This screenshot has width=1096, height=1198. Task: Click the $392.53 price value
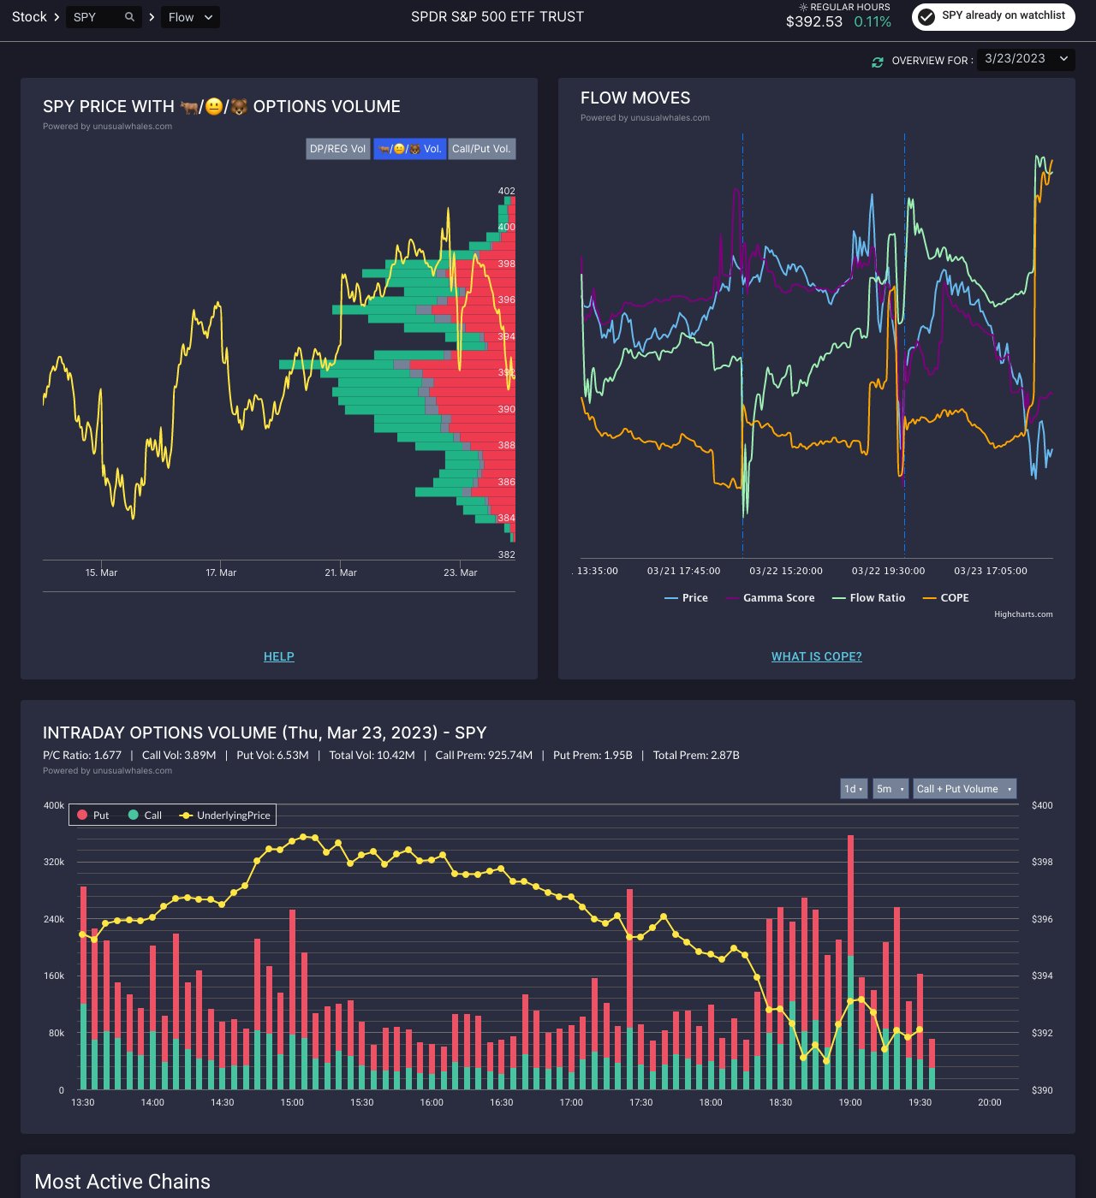[x=814, y=22]
